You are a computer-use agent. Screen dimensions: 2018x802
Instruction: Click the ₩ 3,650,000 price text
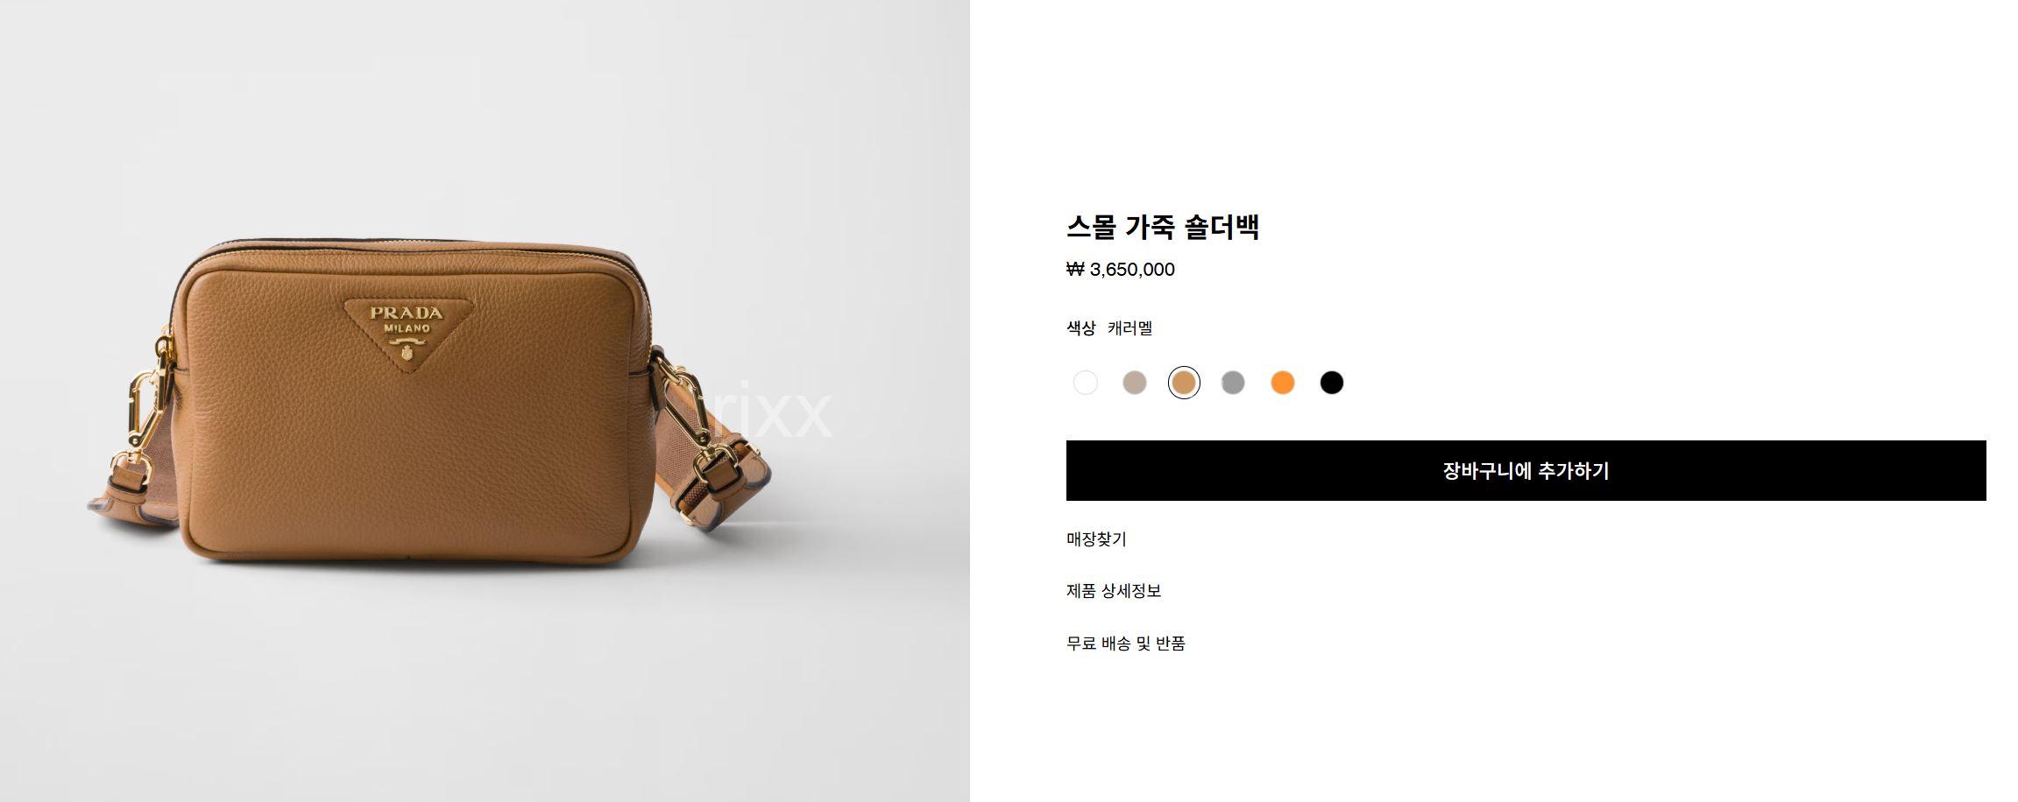click(x=1121, y=270)
